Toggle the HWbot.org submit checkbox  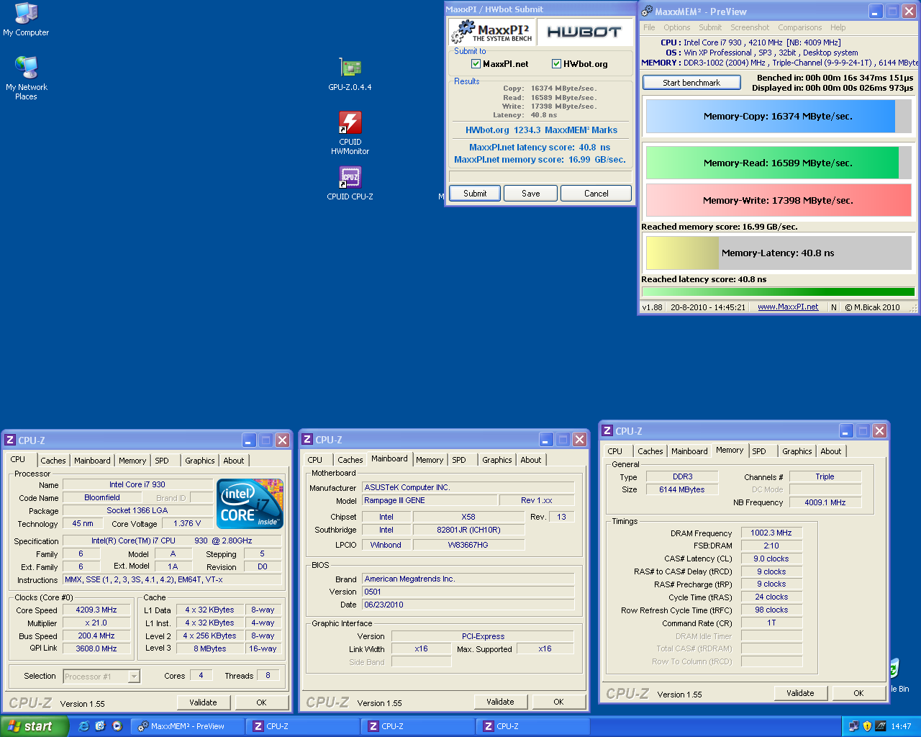[x=556, y=64]
